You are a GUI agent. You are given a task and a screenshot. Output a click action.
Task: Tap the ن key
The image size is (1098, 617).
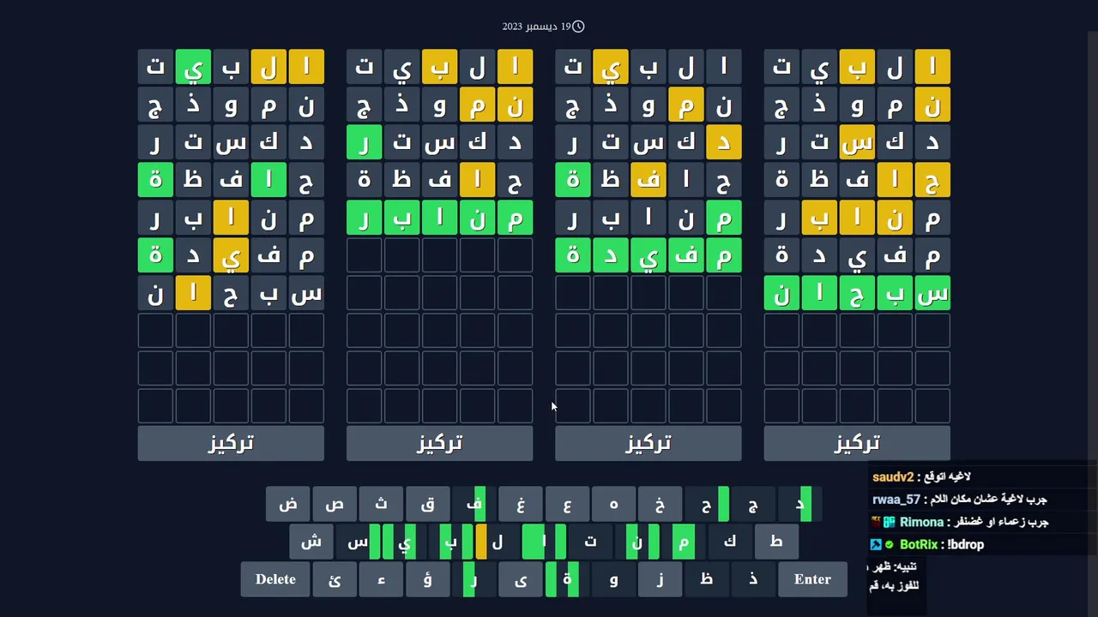pos(636,542)
